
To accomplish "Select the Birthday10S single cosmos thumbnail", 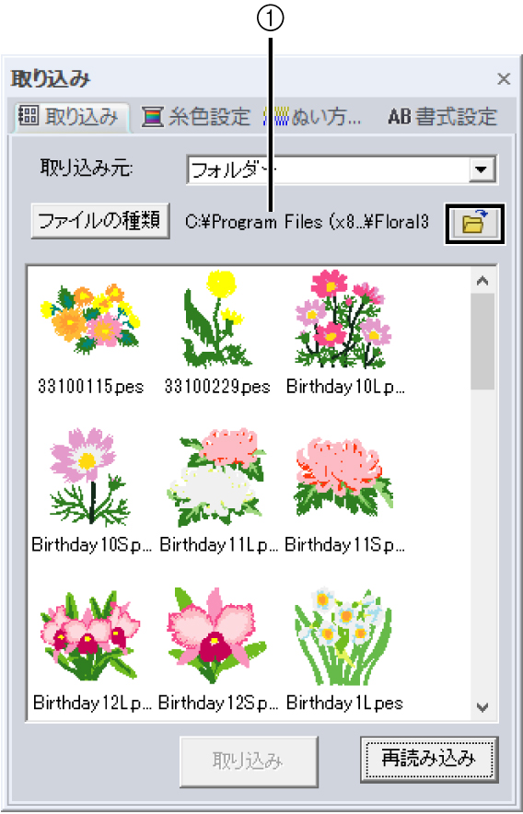I will click(90, 476).
